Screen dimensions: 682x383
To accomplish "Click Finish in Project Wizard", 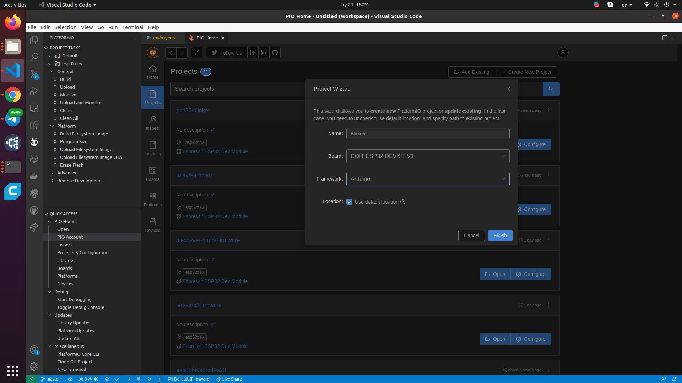I will point(500,235).
